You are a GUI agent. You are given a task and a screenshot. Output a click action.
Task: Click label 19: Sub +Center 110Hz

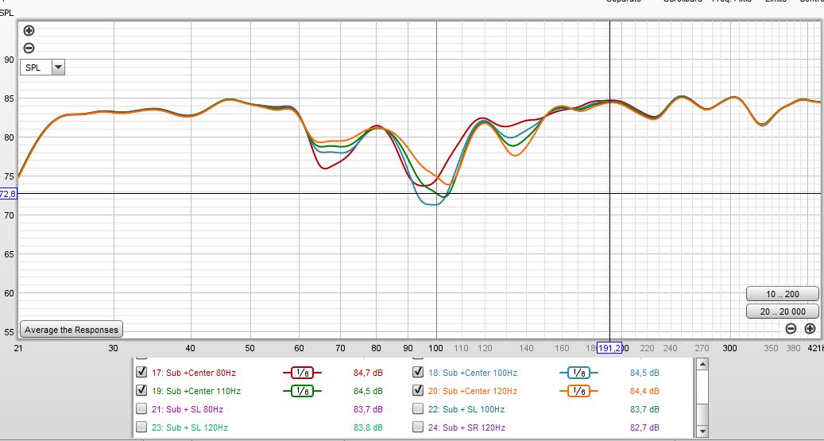[196, 391]
